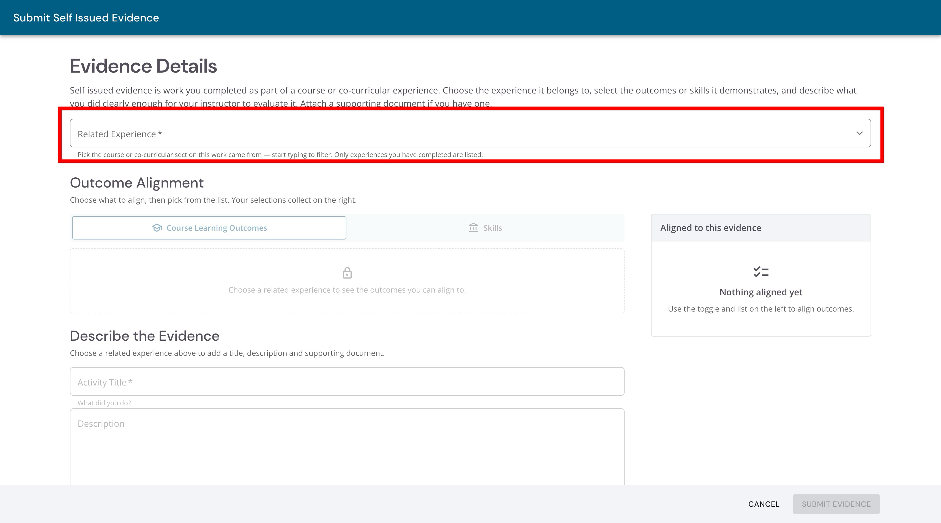Click the Submit Evidence button
Image resolution: width=941 pixels, height=523 pixels.
pos(836,504)
